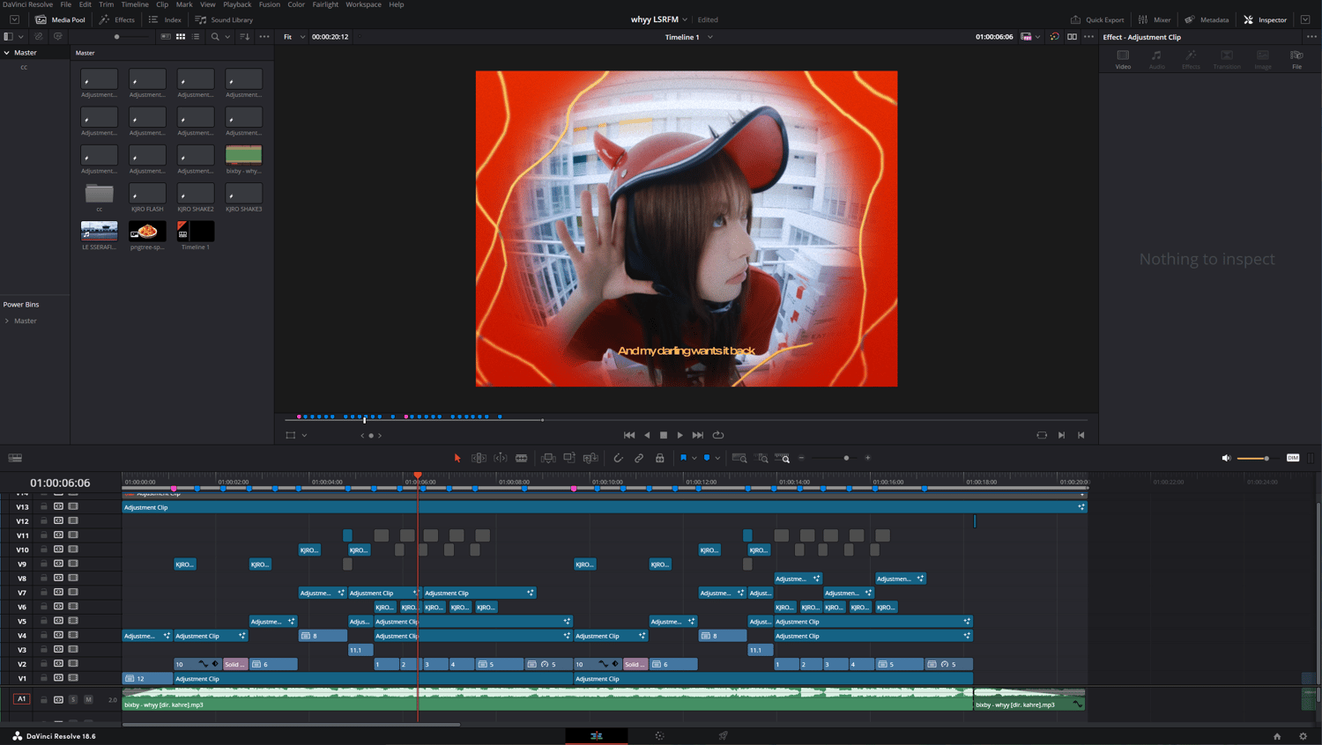1322x745 pixels.
Task: Select the Blade edit mode tool
Action: [x=522, y=458]
